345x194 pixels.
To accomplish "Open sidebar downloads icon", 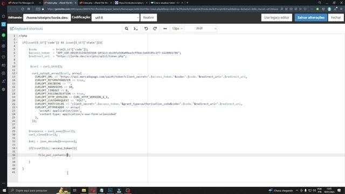I will pyautogui.click(x=4, y=81).
